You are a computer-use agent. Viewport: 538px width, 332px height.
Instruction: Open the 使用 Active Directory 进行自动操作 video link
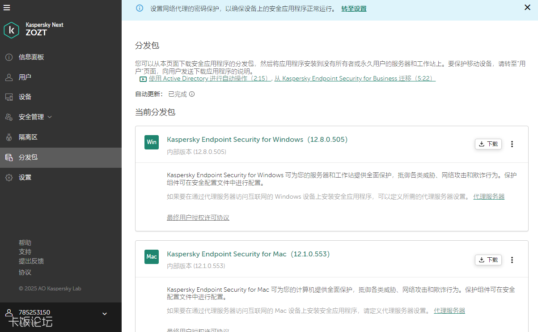[x=210, y=78]
